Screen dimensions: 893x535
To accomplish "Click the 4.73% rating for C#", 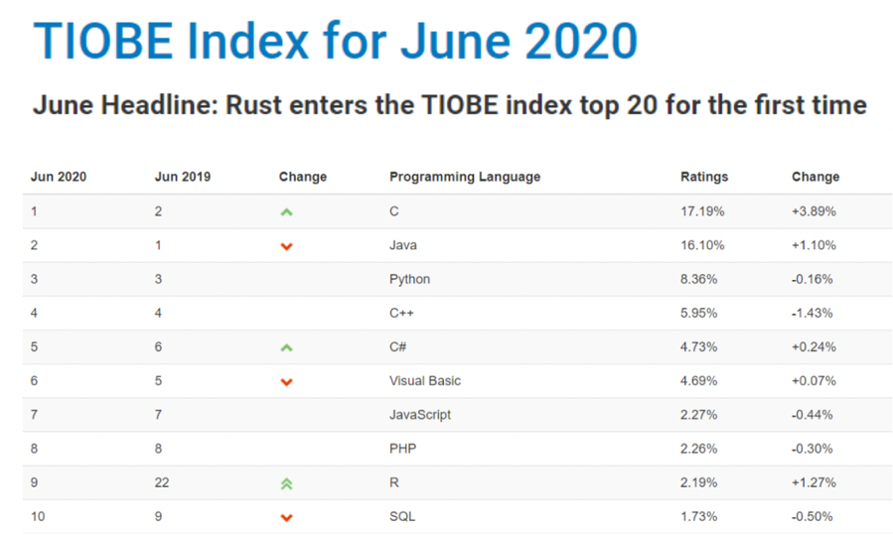I will click(x=698, y=347).
